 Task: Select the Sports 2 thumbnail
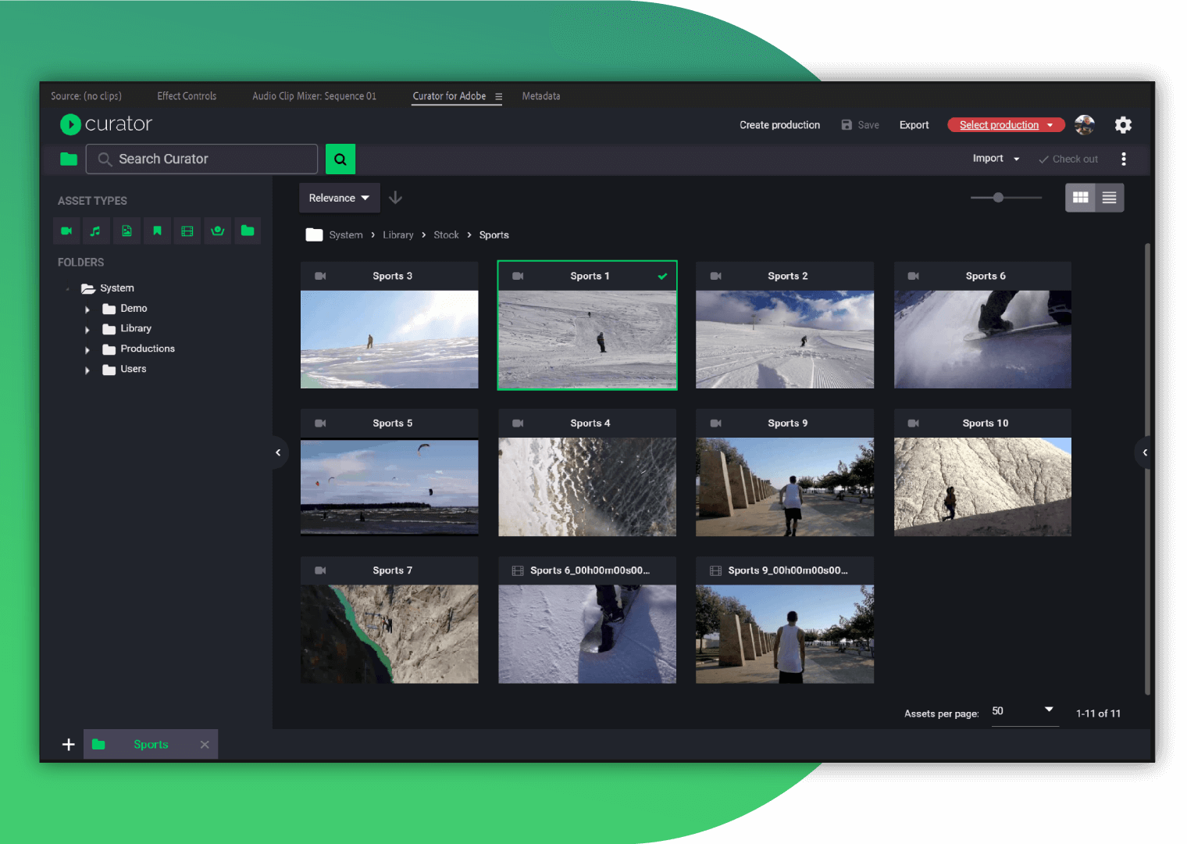[785, 339]
